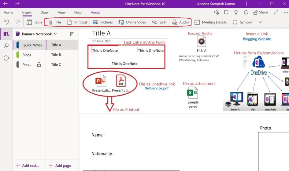The image size is (289, 171).
Task: Select the Insert tab
Action: click(x=27, y=12)
